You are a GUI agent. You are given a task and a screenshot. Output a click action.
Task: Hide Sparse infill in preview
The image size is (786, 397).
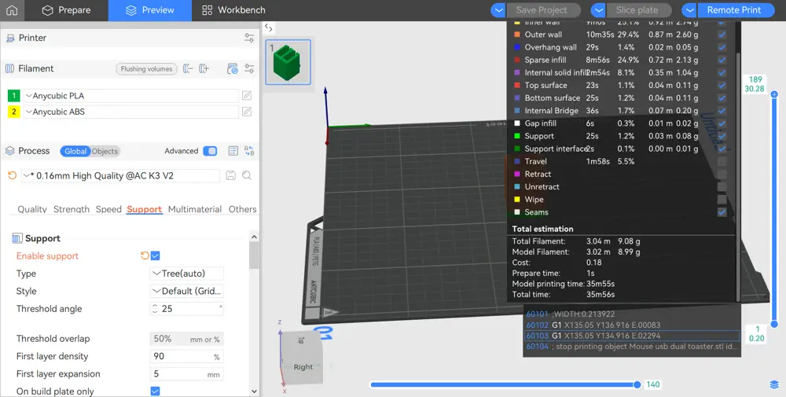722,60
